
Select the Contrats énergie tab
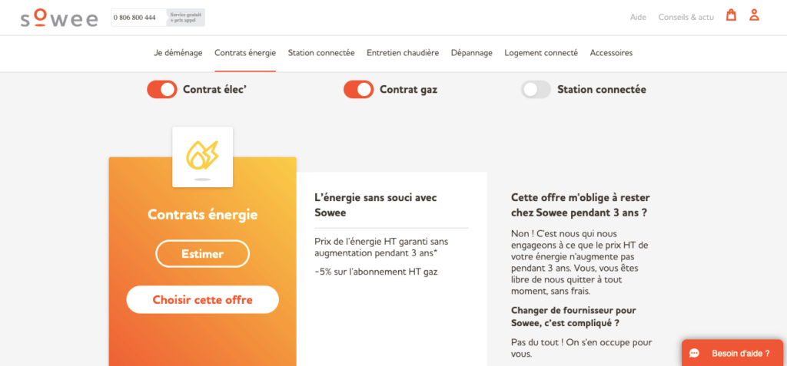245,53
